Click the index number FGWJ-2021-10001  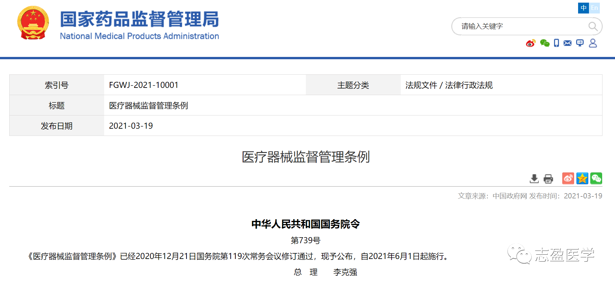tap(144, 85)
